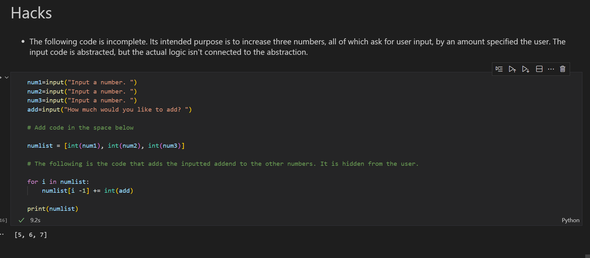The width and height of the screenshot is (590, 258).
Task: Split the cell using the toolbar icon
Action: [x=539, y=69]
